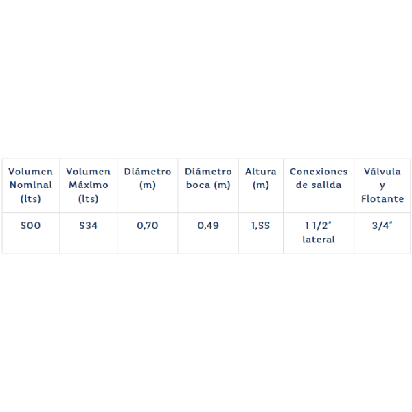Select the 500 nominal volume value
This screenshot has height=412, width=412.
click(30, 225)
